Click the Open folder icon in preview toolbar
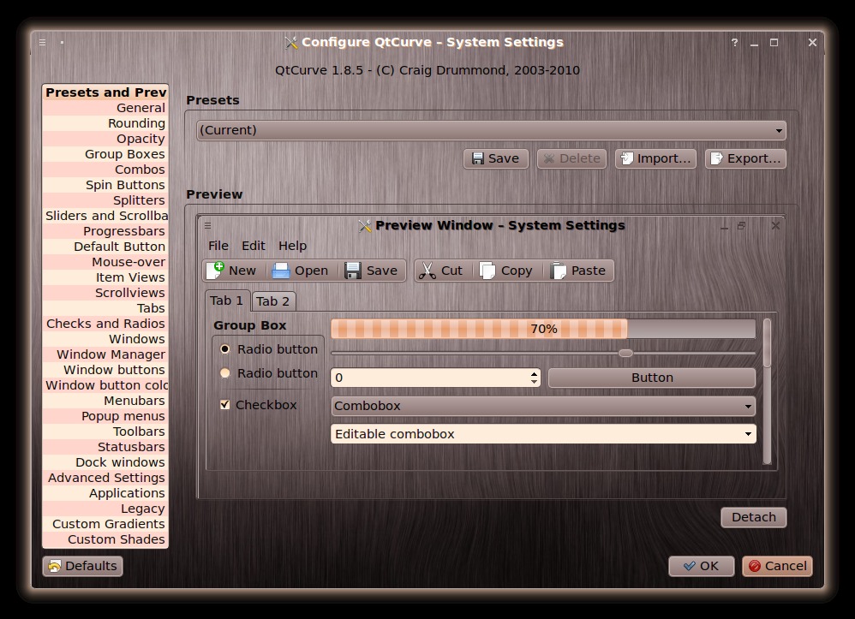 click(281, 271)
